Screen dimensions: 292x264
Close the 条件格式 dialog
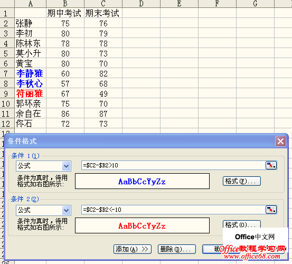[280, 142]
